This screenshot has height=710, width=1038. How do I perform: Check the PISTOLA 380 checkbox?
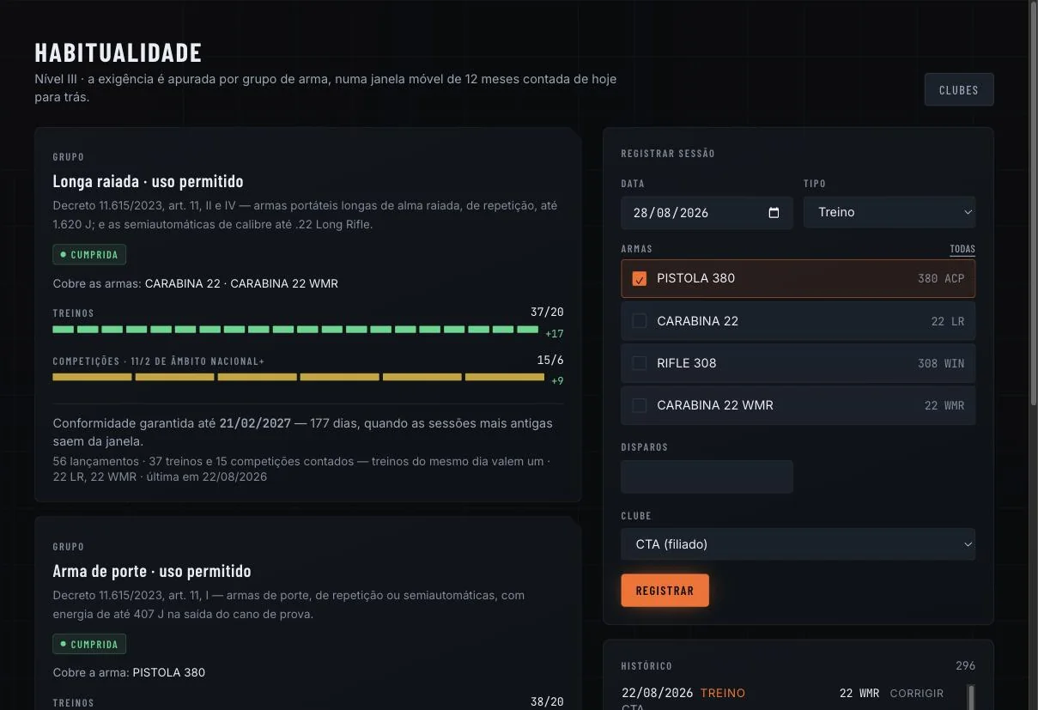[x=640, y=279]
